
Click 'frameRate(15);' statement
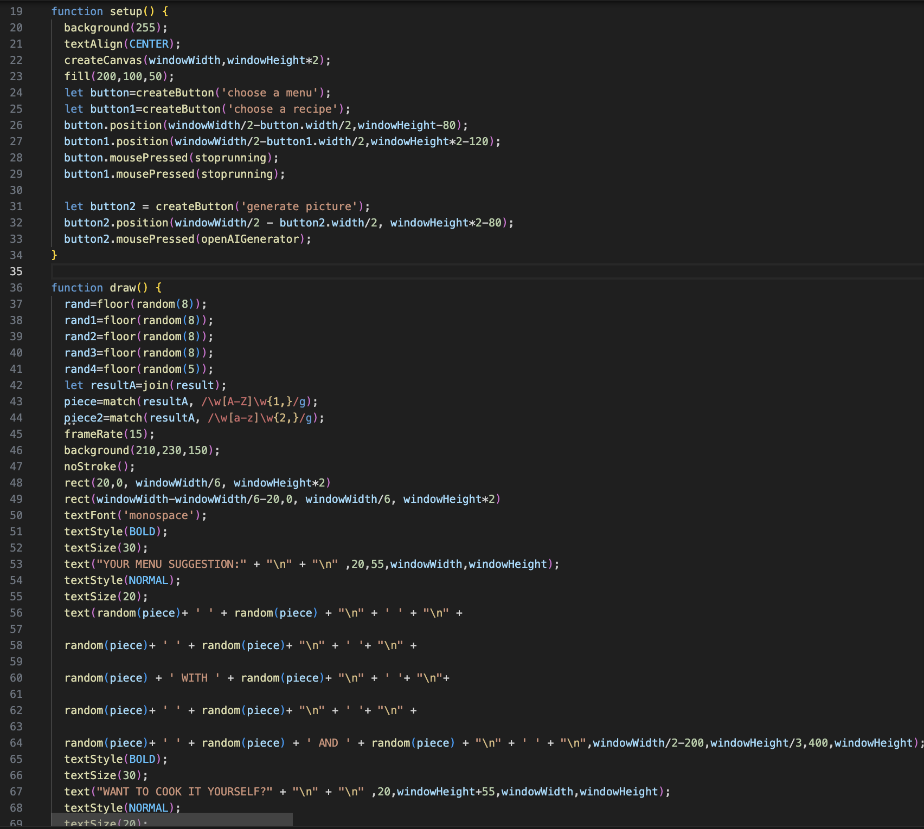pos(110,434)
